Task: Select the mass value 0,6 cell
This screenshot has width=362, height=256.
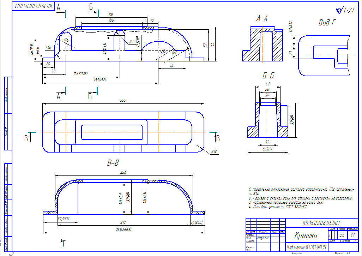Action: (x=342, y=235)
